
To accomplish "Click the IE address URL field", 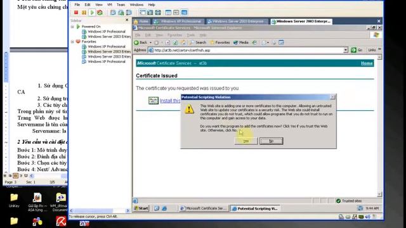I will [248, 50].
